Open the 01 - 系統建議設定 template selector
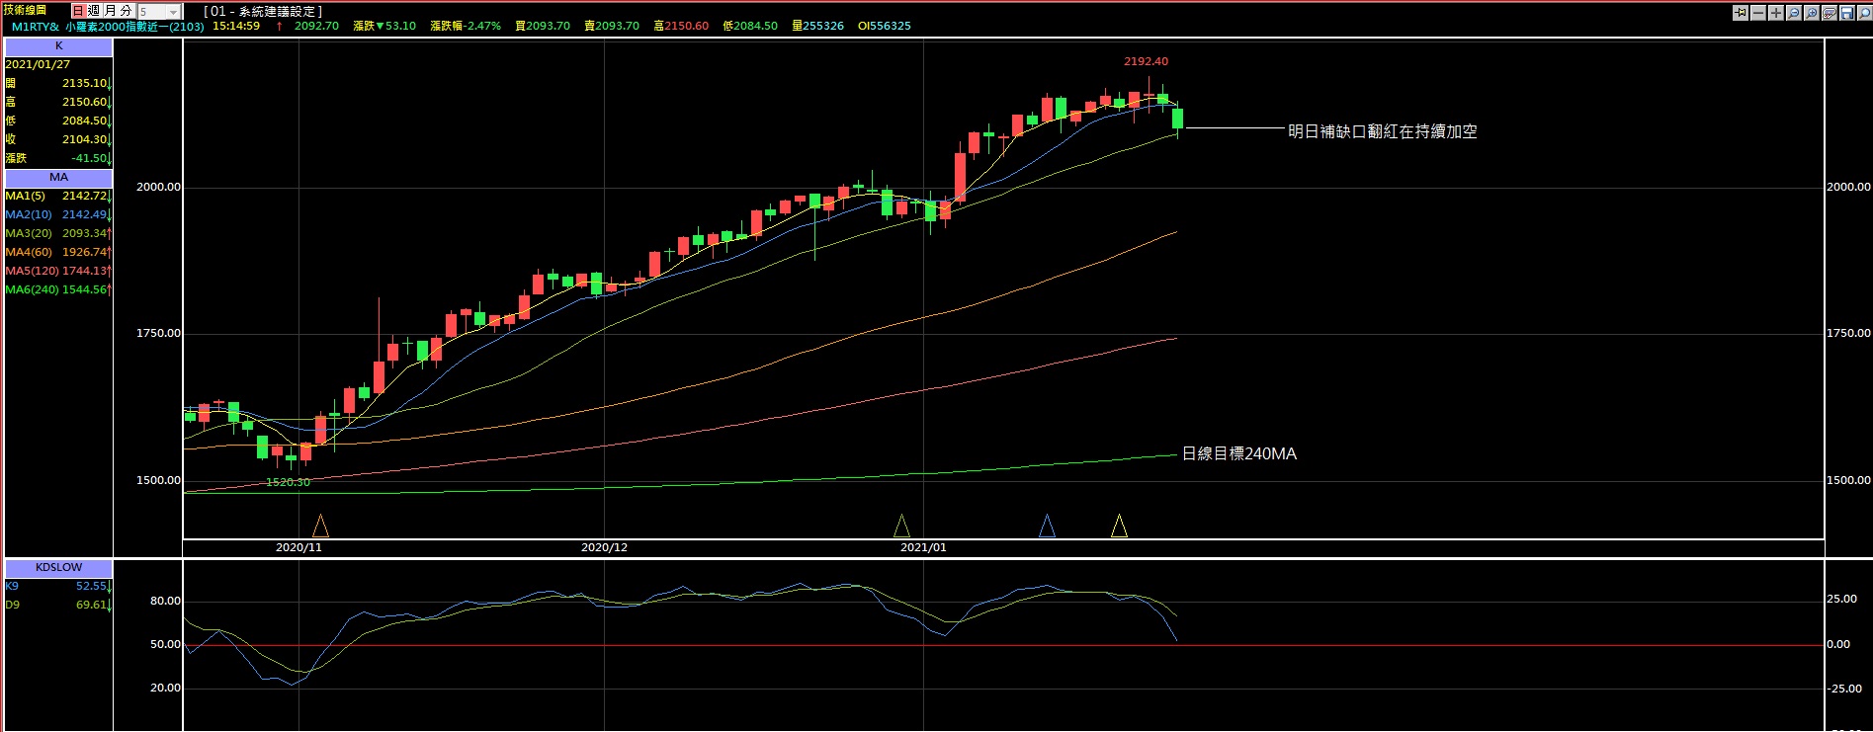This screenshot has height=732, width=1873. pyautogui.click(x=263, y=11)
